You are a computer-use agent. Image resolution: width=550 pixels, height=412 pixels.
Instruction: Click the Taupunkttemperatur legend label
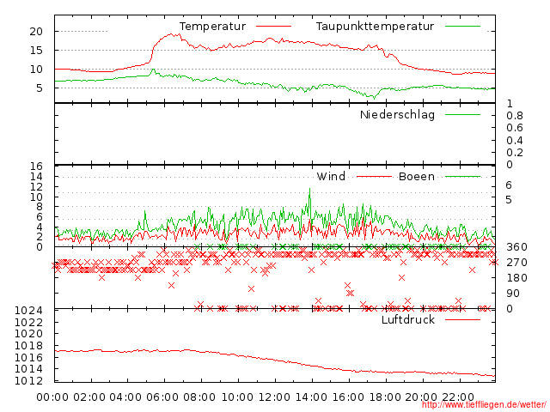pyautogui.click(x=375, y=27)
